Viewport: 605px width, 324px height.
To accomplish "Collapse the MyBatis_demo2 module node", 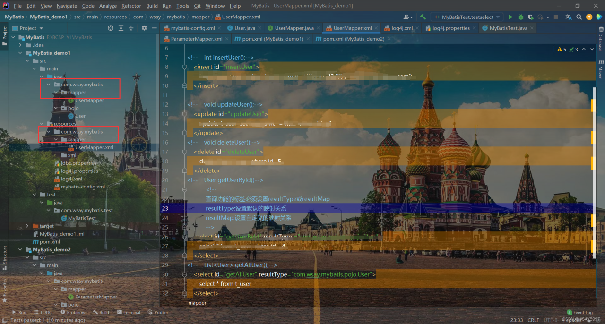I will [x=21, y=250].
